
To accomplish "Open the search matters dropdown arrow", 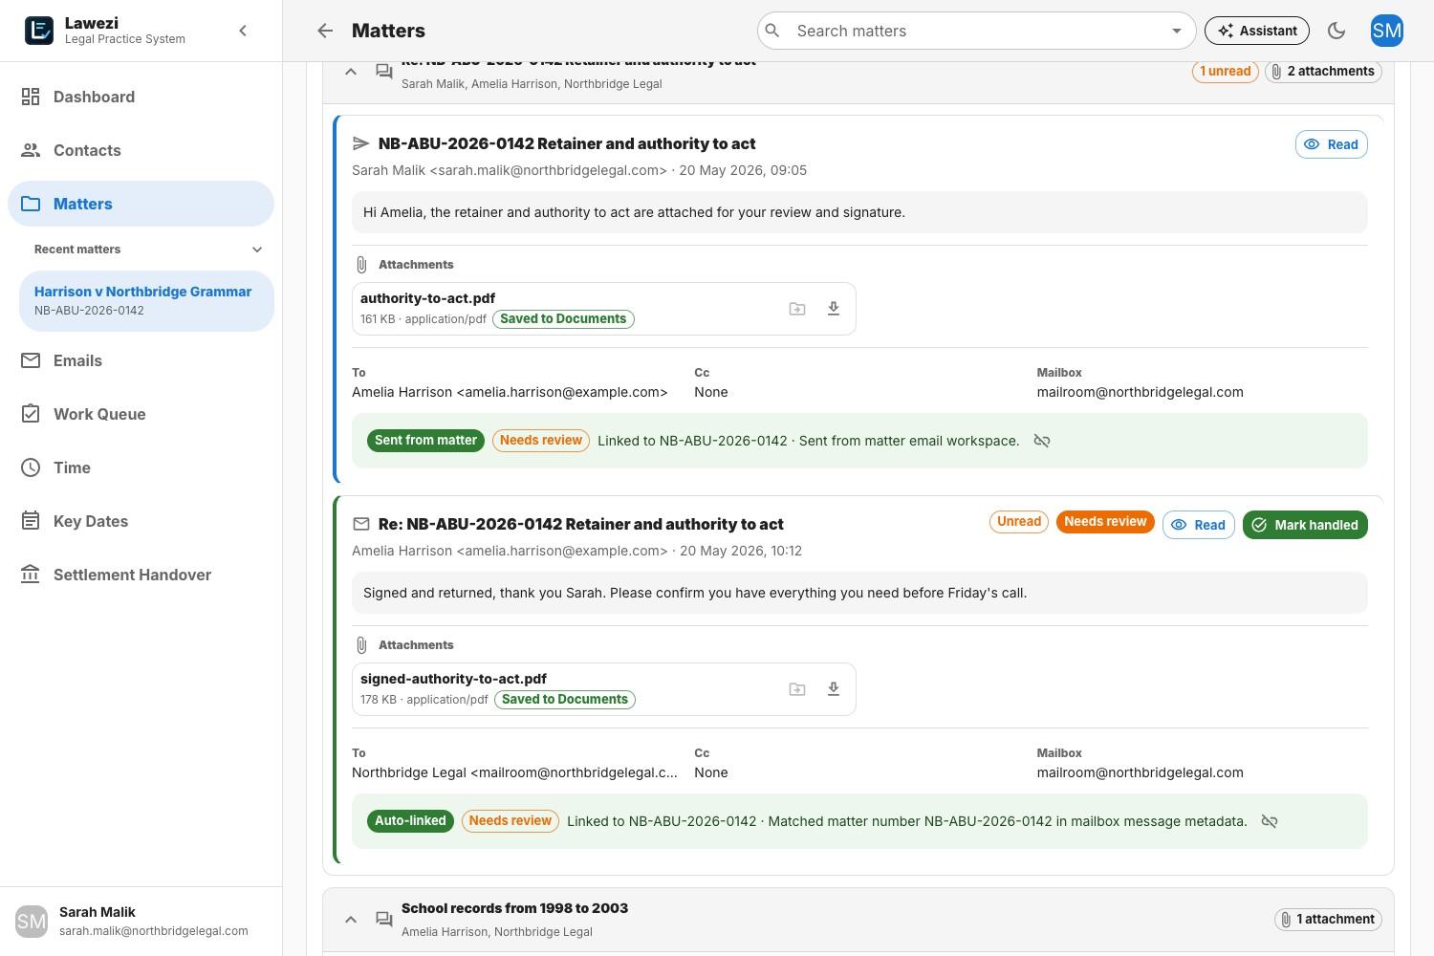I will tap(1177, 31).
